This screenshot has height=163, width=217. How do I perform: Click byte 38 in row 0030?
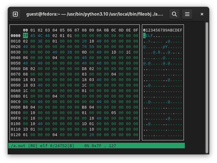click(70, 52)
